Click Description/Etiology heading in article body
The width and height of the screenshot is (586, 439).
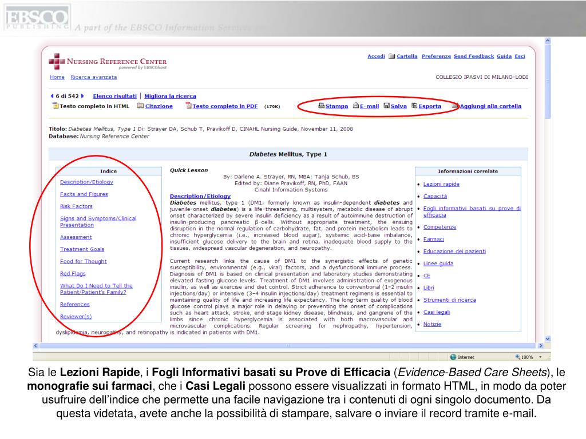200,196
